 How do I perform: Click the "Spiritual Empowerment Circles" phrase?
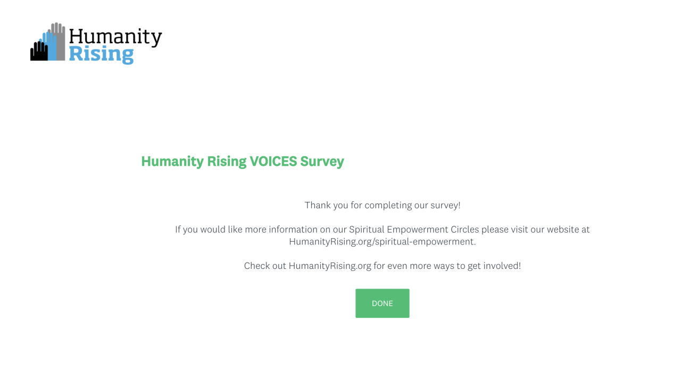pos(414,230)
